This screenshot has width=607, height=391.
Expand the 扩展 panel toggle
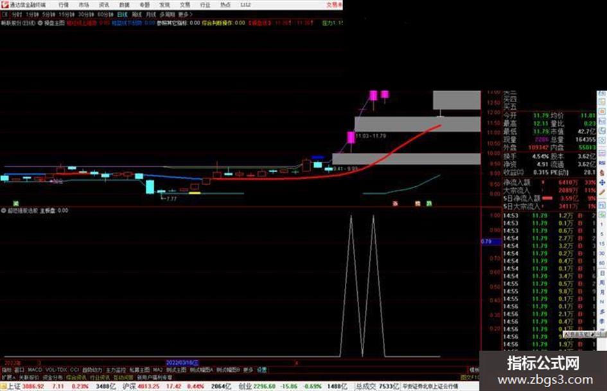coord(8,377)
